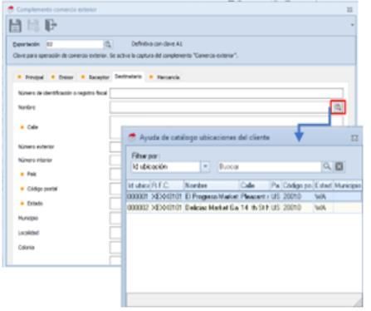Click the Operación key input field
Screen dimensions: 371x311
pyautogui.click(x=74, y=44)
